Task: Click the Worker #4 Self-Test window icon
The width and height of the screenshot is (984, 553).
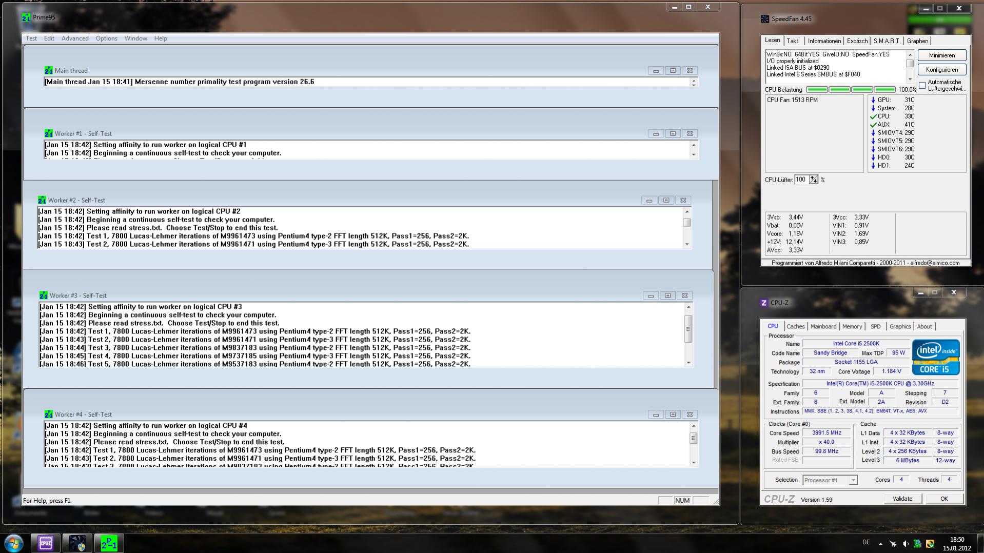Action: click(x=48, y=414)
